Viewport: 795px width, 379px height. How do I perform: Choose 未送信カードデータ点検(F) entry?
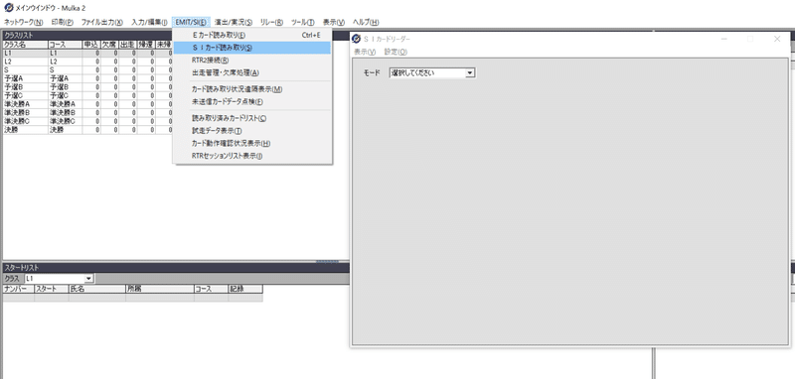tap(252, 102)
